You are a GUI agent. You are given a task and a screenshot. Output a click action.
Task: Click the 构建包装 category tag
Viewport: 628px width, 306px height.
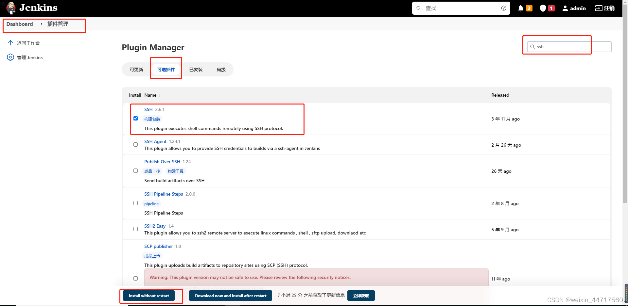click(152, 119)
